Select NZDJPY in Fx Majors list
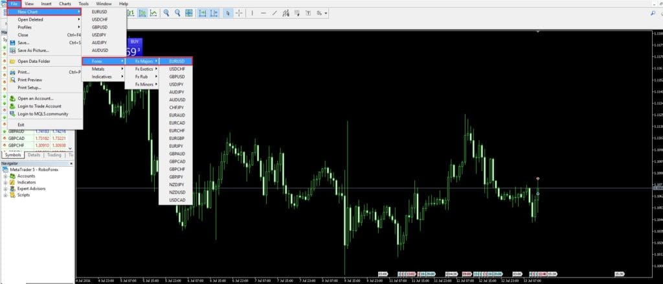The height and width of the screenshot is (284, 663). pyautogui.click(x=176, y=185)
